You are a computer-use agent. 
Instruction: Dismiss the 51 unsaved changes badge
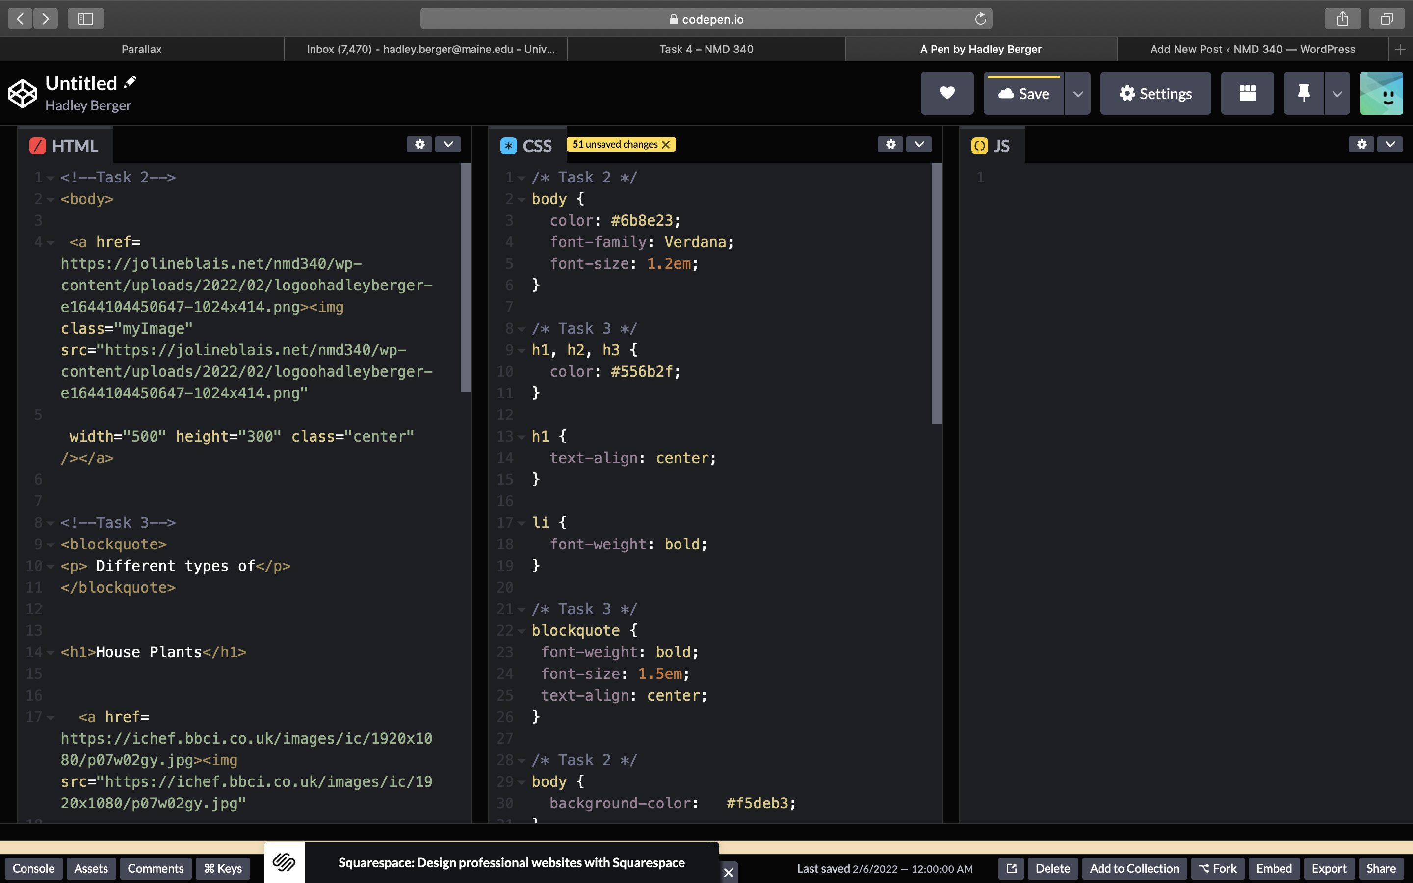(x=666, y=145)
